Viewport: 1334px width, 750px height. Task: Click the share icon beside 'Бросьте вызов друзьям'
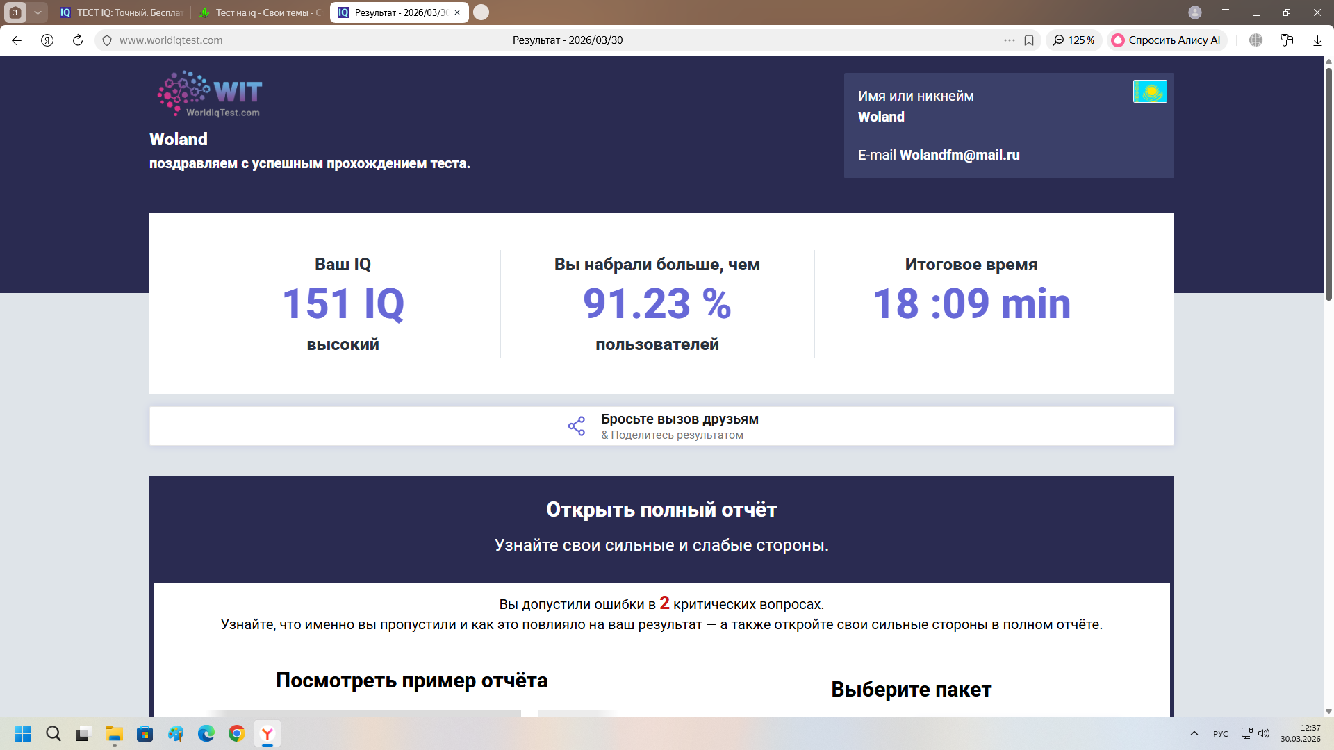tap(576, 426)
